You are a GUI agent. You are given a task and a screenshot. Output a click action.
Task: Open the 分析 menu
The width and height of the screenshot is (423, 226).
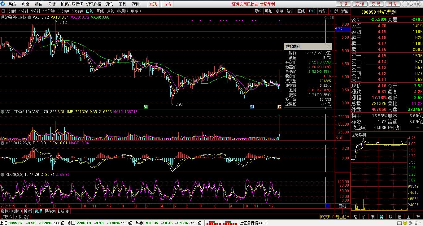pos(52,4)
